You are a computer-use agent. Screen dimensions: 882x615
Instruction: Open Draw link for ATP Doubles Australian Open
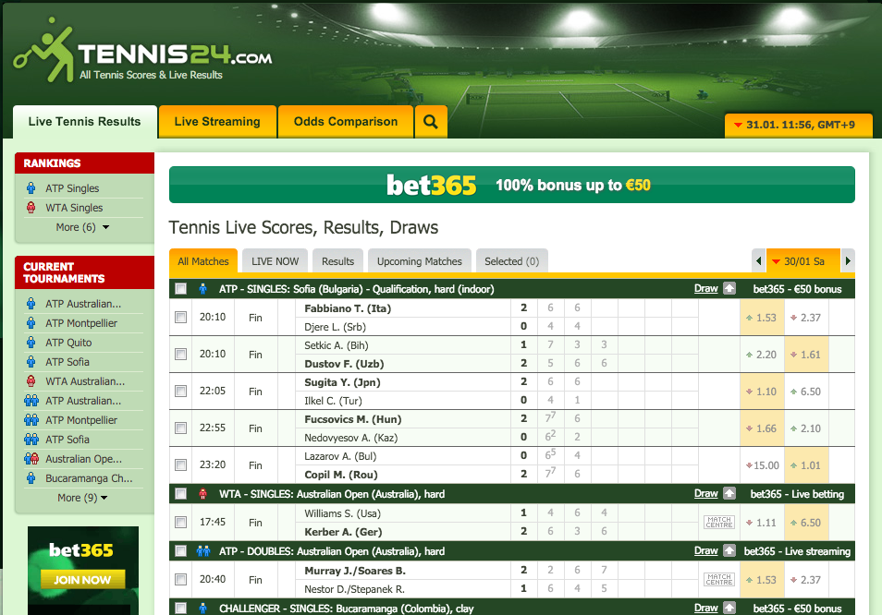coord(706,550)
